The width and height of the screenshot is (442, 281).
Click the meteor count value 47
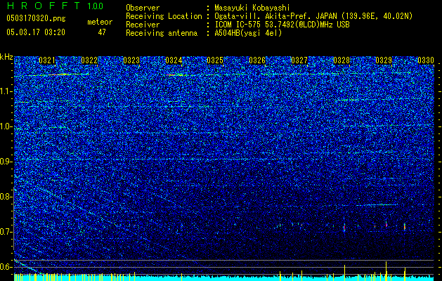click(x=102, y=32)
